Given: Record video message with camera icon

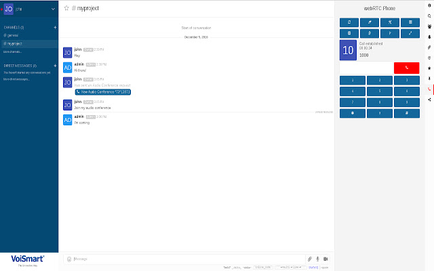Looking at the screenshot, I should coord(325,259).
